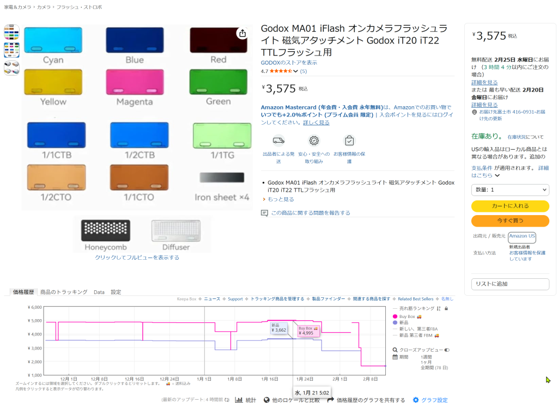Click the 今すぐ買う button
The image size is (558, 403).
[510, 221]
